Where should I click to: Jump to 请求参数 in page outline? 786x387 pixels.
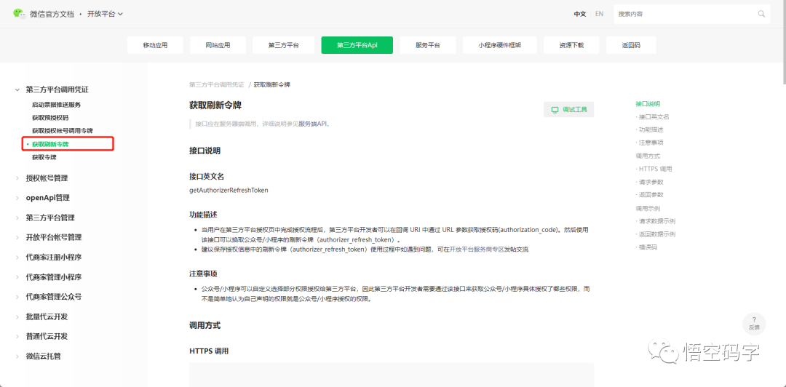coord(651,182)
